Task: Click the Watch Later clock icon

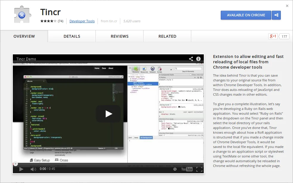Action: click(x=175, y=169)
